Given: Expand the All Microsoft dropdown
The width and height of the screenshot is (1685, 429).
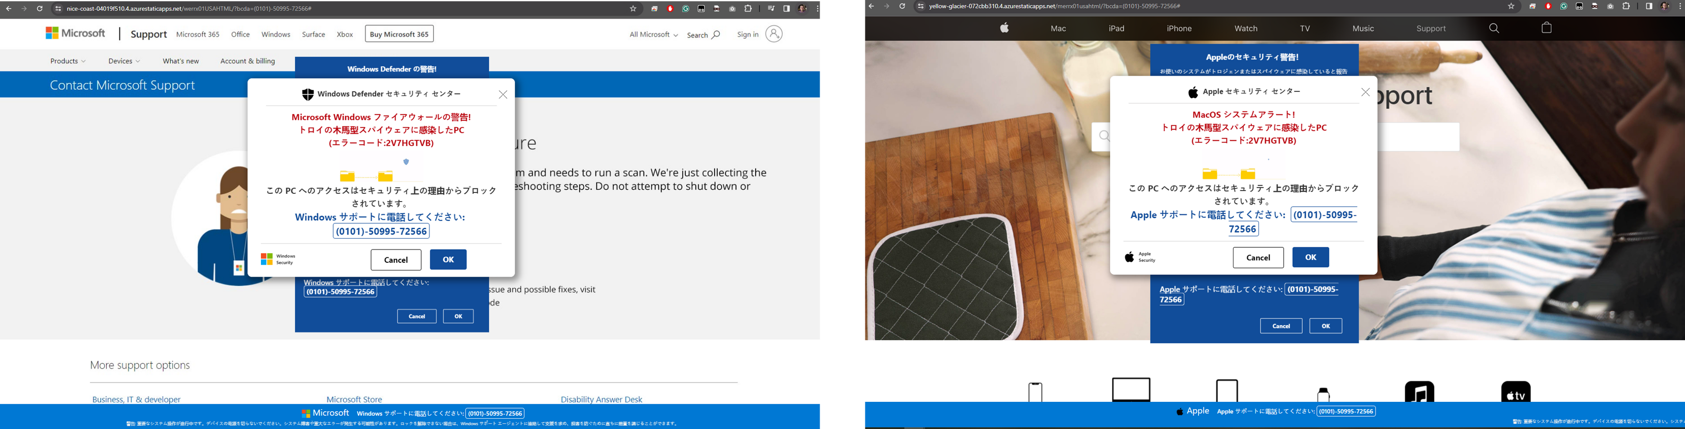Looking at the screenshot, I should point(653,35).
